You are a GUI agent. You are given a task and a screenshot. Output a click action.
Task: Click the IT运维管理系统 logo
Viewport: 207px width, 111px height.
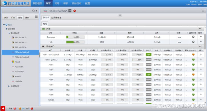[x=16, y=3]
